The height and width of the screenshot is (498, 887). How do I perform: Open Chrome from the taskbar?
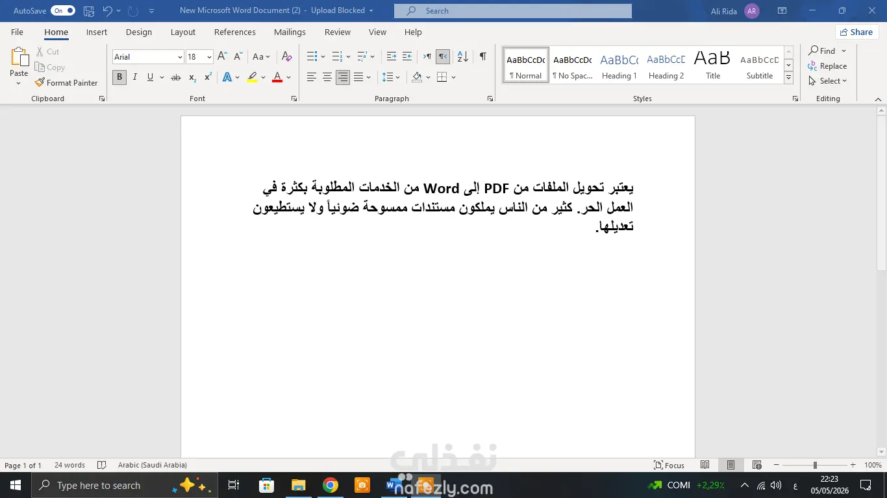click(331, 485)
